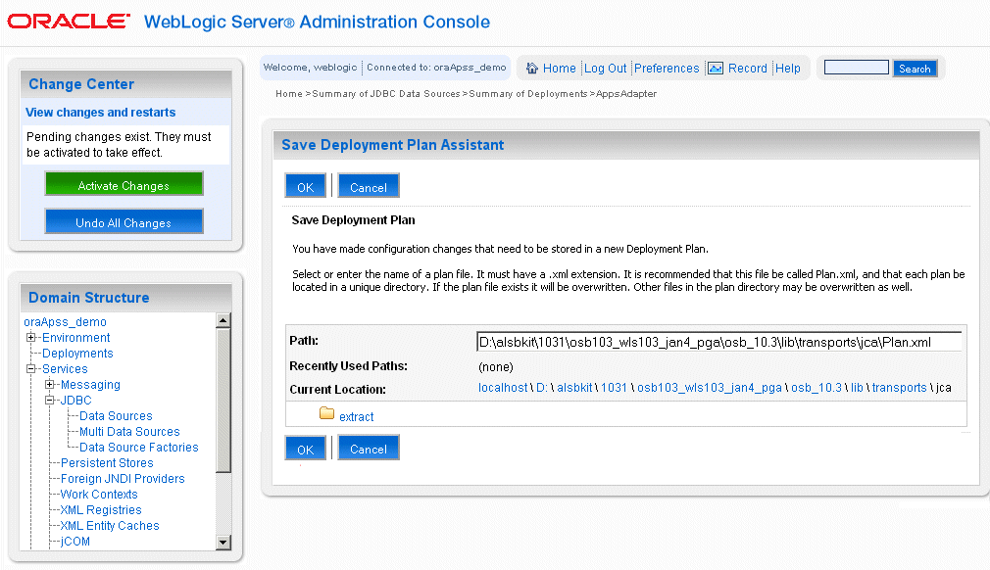The height and width of the screenshot is (570, 990).
Task: Open the Home link in toolbar
Action: tap(560, 69)
